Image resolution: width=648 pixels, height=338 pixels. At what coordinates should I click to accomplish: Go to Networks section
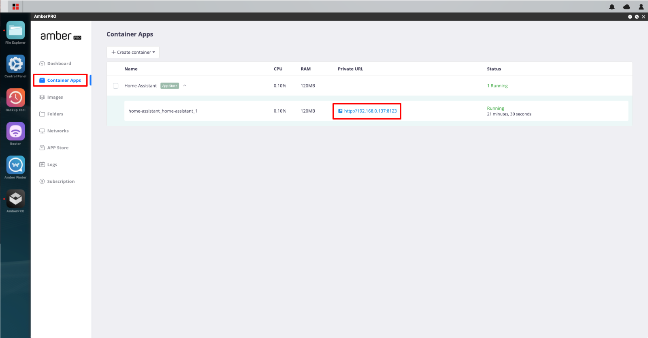[58, 131]
